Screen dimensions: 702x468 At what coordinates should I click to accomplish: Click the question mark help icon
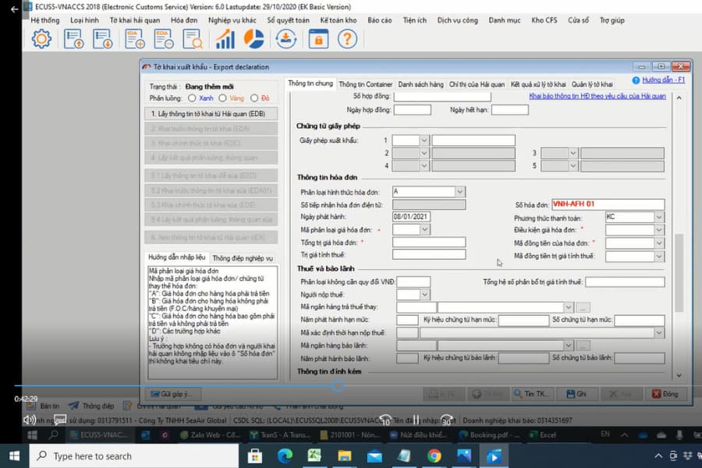pos(347,39)
